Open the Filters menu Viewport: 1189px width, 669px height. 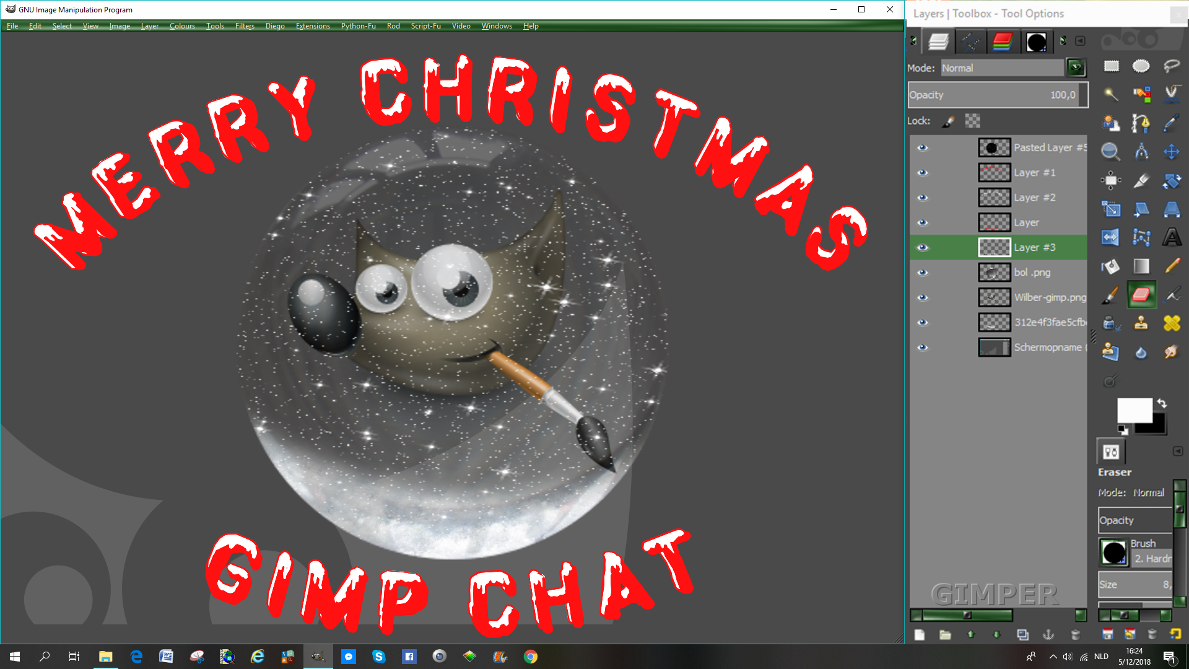coord(245,26)
